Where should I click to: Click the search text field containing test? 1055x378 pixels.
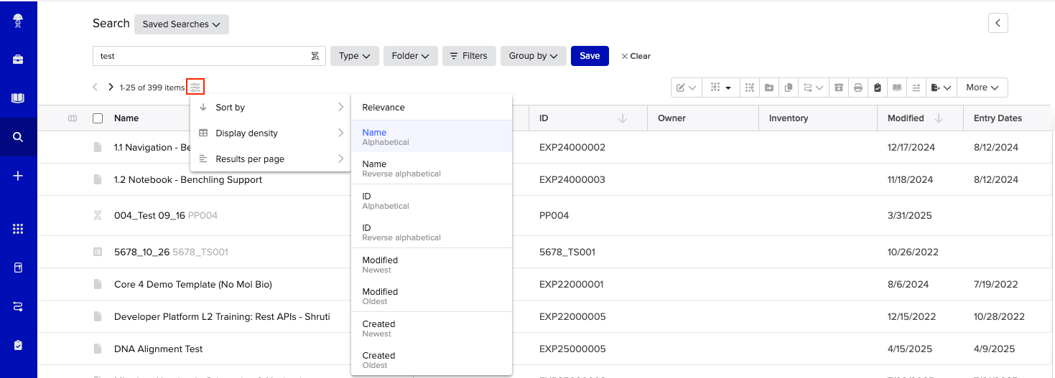click(201, 56)
